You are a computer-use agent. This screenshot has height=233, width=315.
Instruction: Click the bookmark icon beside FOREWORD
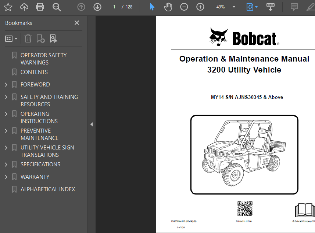tap(14, 85)
